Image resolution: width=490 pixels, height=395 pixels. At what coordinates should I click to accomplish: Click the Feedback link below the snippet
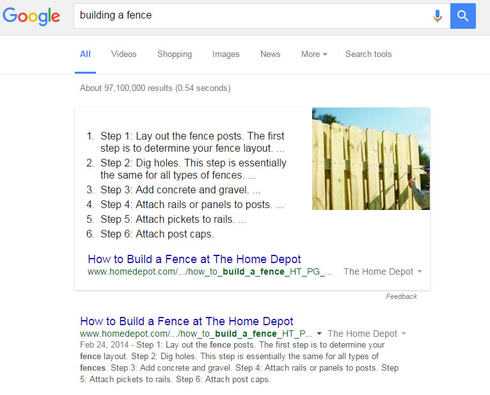click(x=401, y=296)
